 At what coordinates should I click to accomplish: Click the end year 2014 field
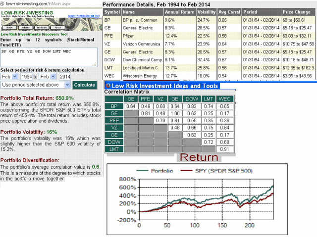tap(65, 77)
